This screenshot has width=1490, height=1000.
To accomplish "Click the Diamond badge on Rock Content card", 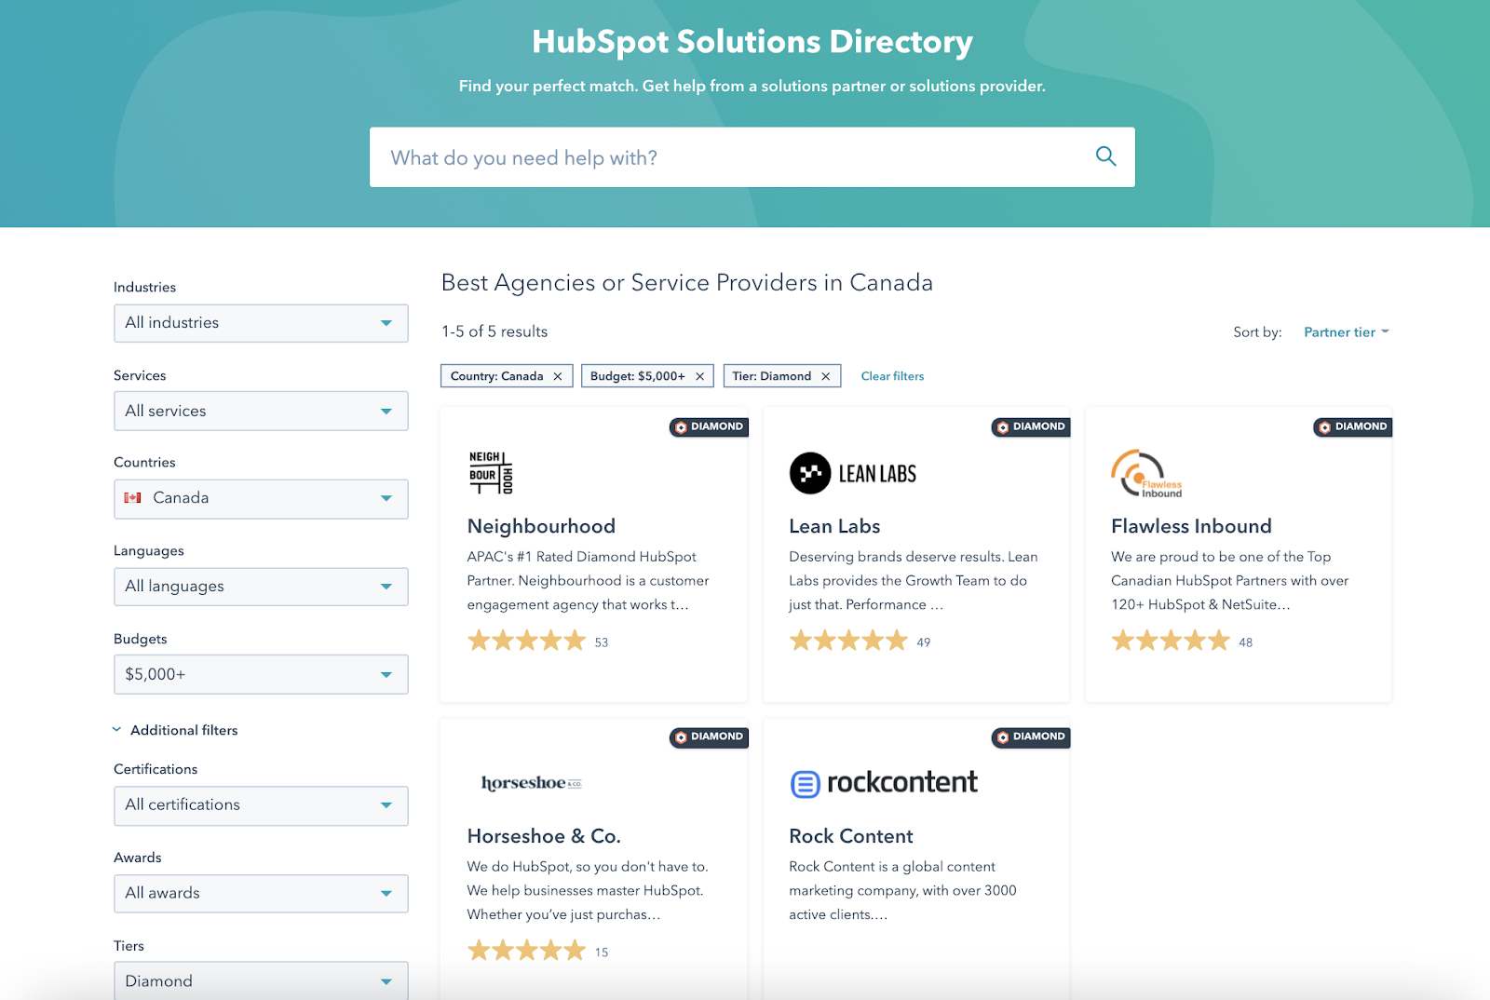I will pos(1031,736).
